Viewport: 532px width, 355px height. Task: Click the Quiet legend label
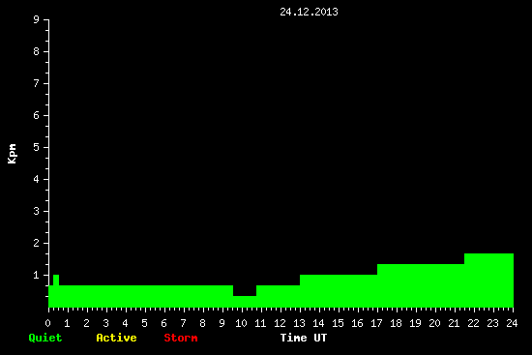coord(45,338)
